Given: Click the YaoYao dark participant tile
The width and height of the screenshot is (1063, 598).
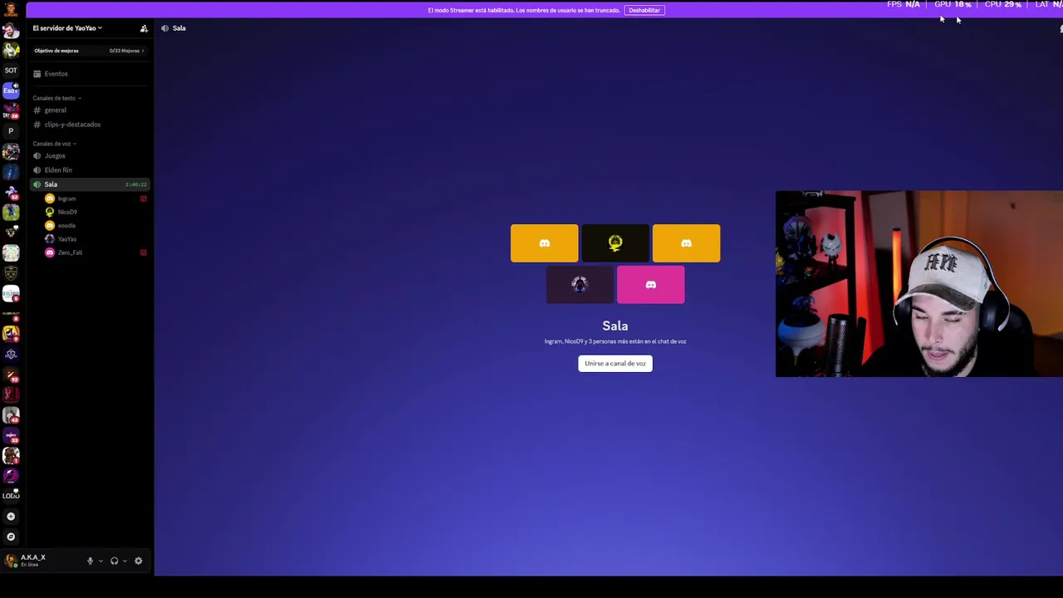Looking at the screenshot, I should point(580,285).
